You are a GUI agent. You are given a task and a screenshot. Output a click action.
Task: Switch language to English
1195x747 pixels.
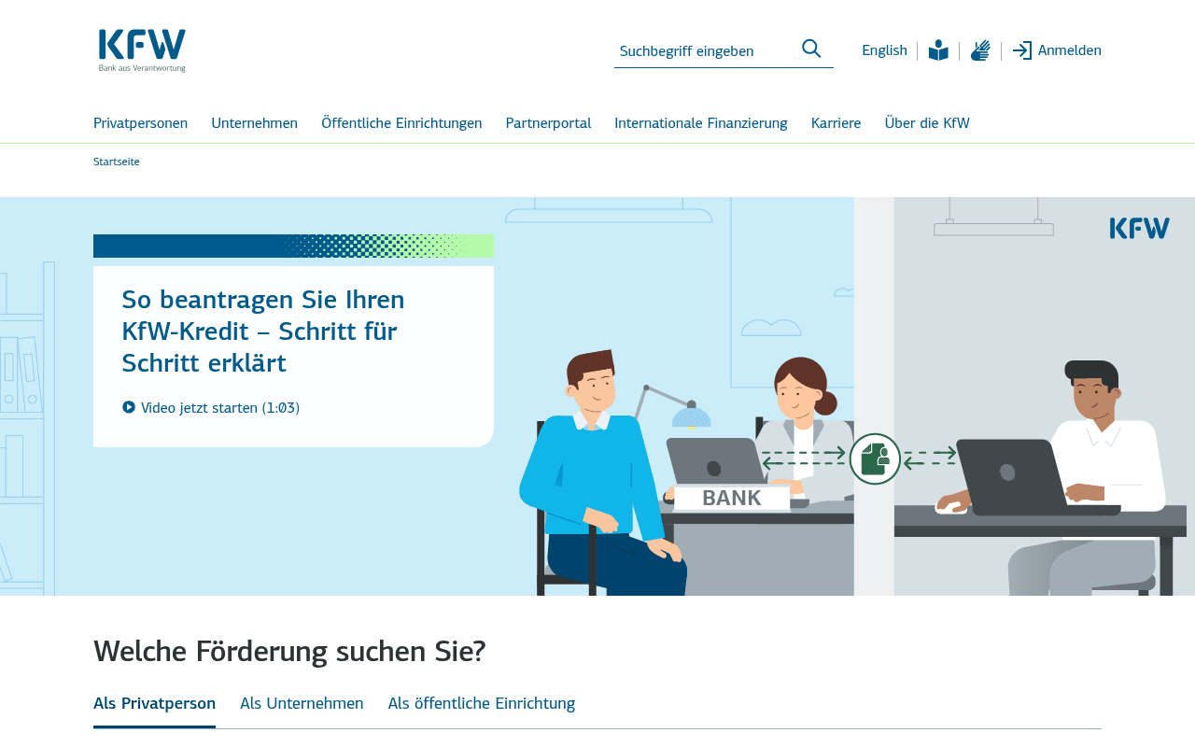click(884, 50)
